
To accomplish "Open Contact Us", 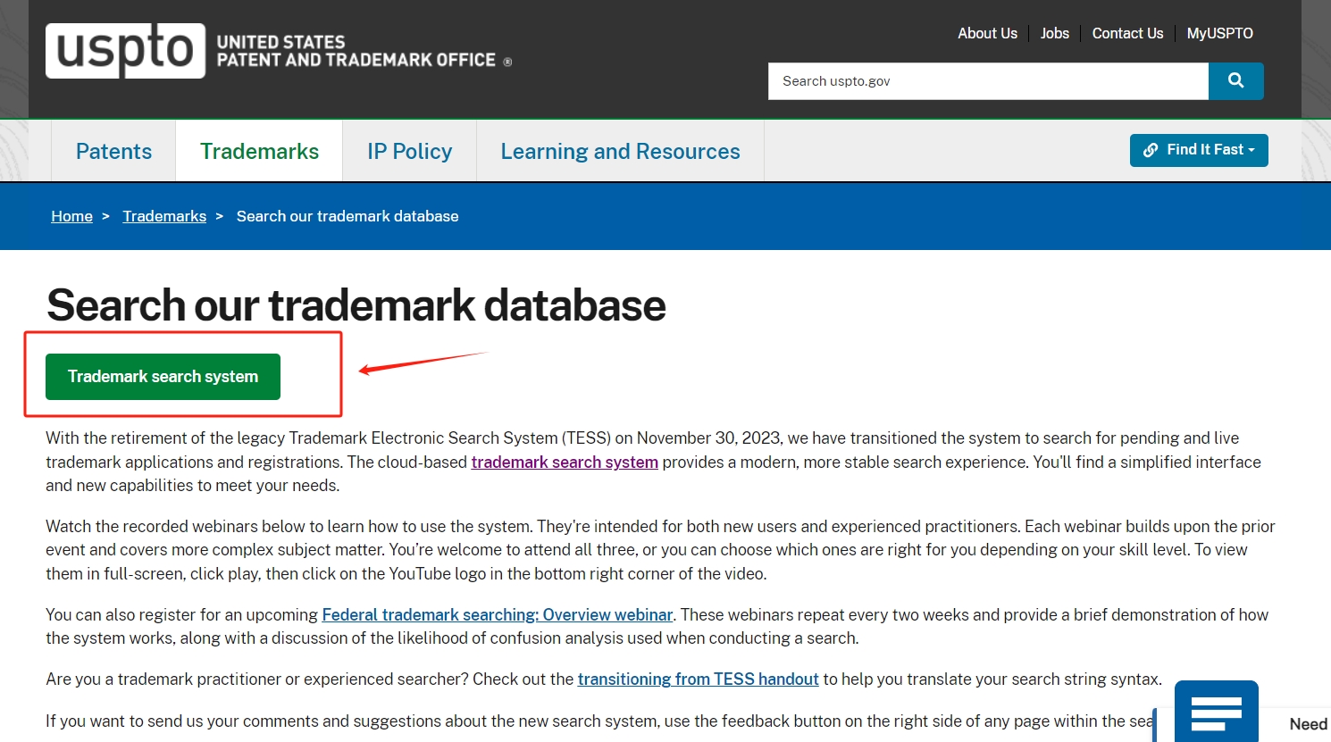I will (x=1126, y=33).
